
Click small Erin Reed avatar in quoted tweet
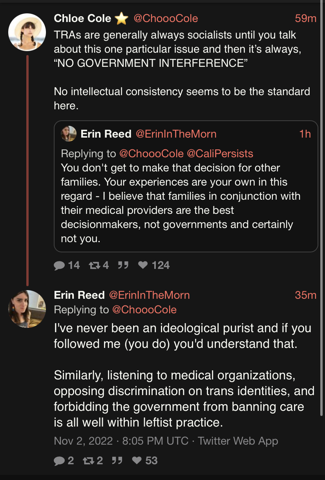[69, 134]
